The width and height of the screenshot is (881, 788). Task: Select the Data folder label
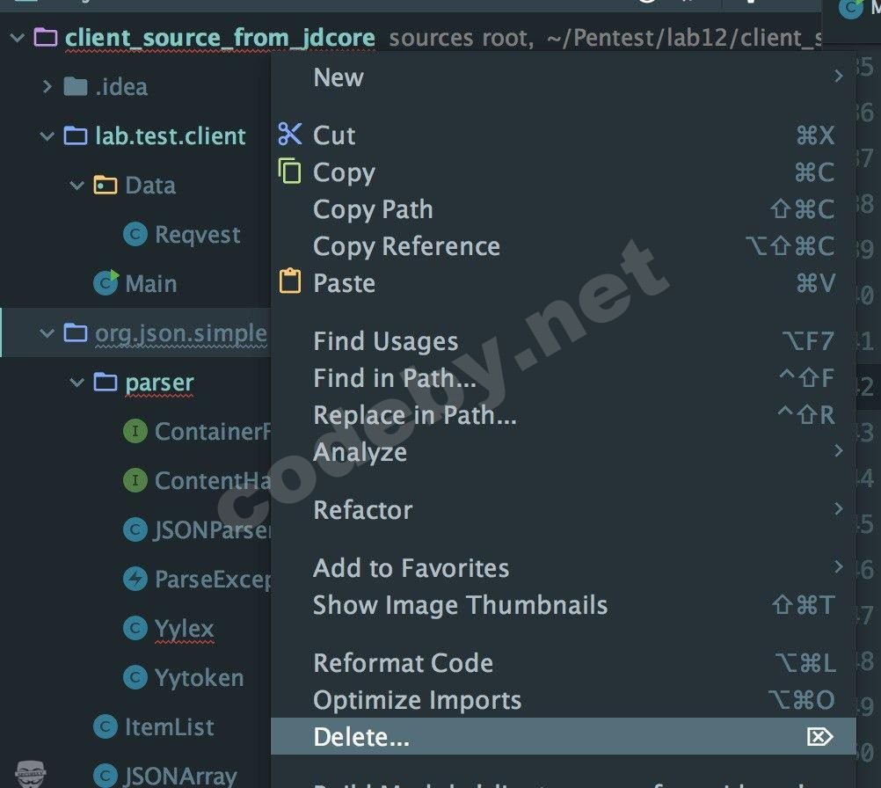pyautogui.click(x=150, y=186)
